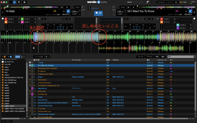Click deck 1 track overview waveform

(x=30, y=7)
